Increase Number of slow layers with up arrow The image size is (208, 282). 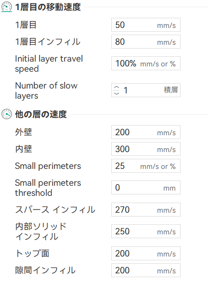(117, 88)
